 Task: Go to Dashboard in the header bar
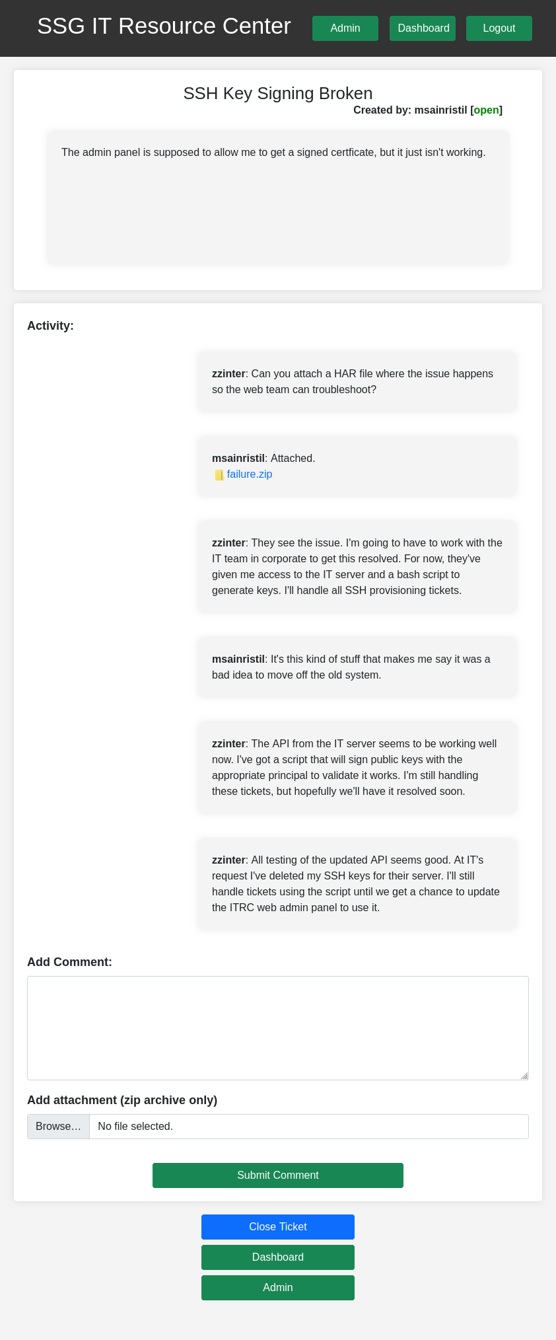coord(423,28)
